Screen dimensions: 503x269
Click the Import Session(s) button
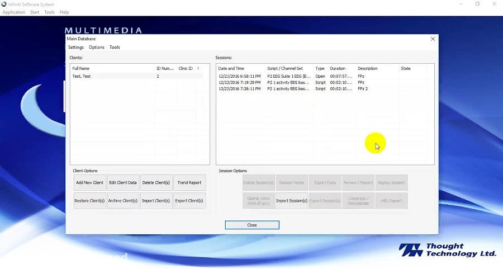[x=292, y=201]
